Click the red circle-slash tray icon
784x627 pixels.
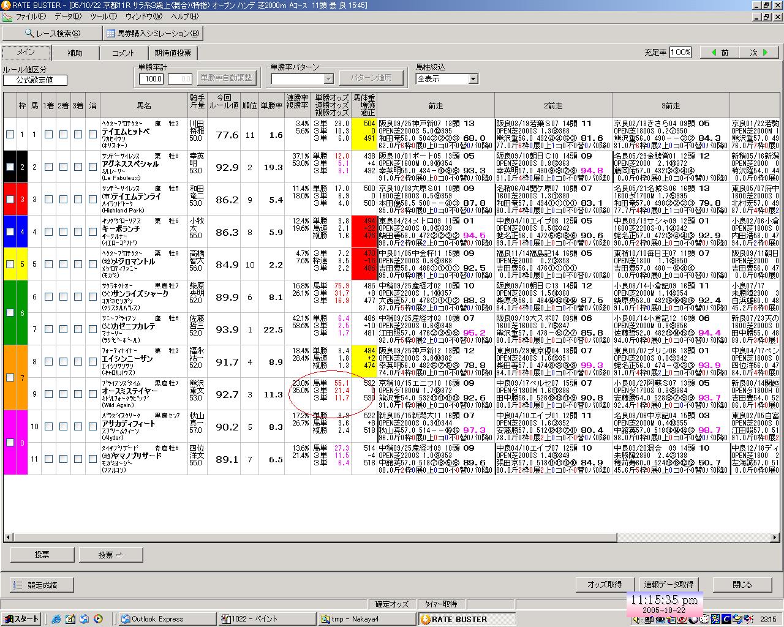(x=682, y=620)
